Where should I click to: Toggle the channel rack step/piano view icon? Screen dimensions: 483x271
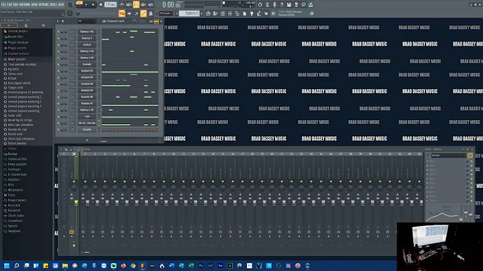(x=156, y=21)
